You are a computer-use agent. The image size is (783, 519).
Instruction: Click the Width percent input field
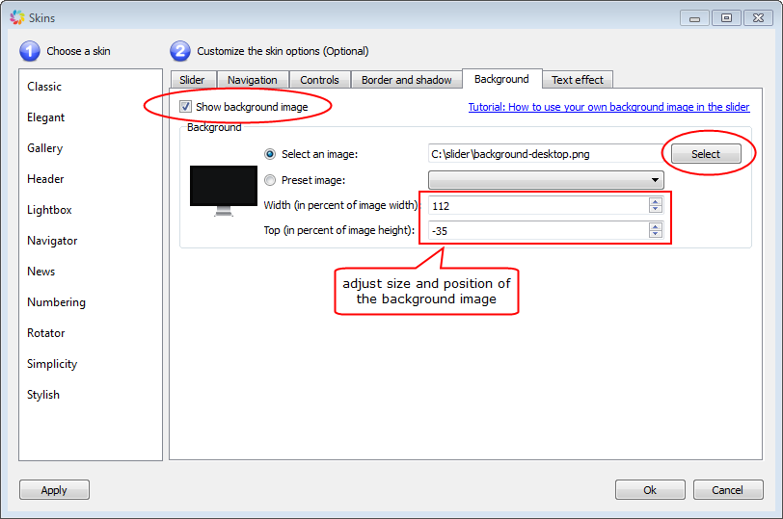click(x=538, y=205)
